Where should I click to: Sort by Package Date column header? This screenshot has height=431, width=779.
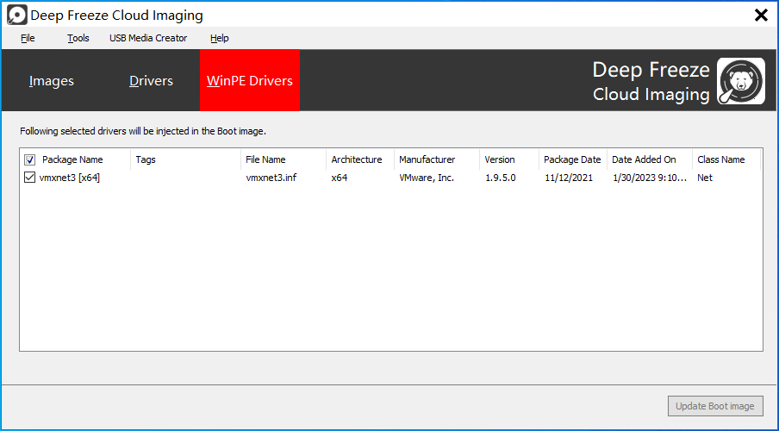click(572, 159)
